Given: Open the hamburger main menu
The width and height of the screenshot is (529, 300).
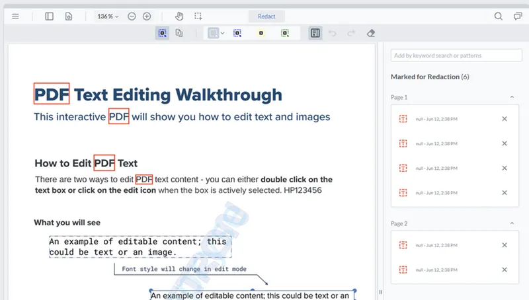Looking at the screenshot, I should pos(15,16).
